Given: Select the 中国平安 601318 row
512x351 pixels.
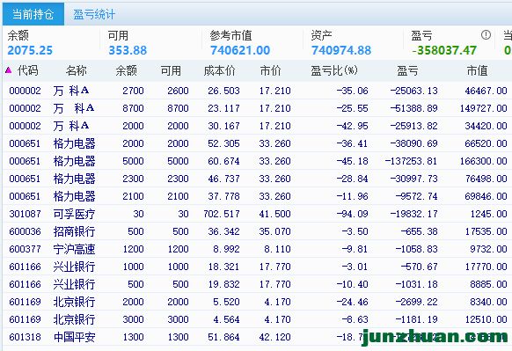Looking at the screenshot, I should 257,337.
